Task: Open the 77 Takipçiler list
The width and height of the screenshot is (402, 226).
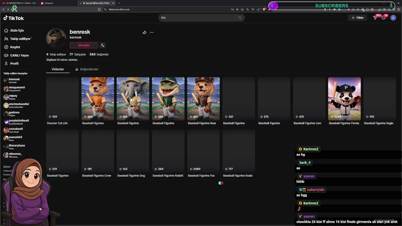Action: [x=78, y=54]
